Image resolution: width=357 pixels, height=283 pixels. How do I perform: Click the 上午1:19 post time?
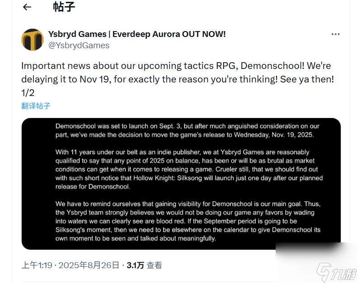(x=37, y=265)
